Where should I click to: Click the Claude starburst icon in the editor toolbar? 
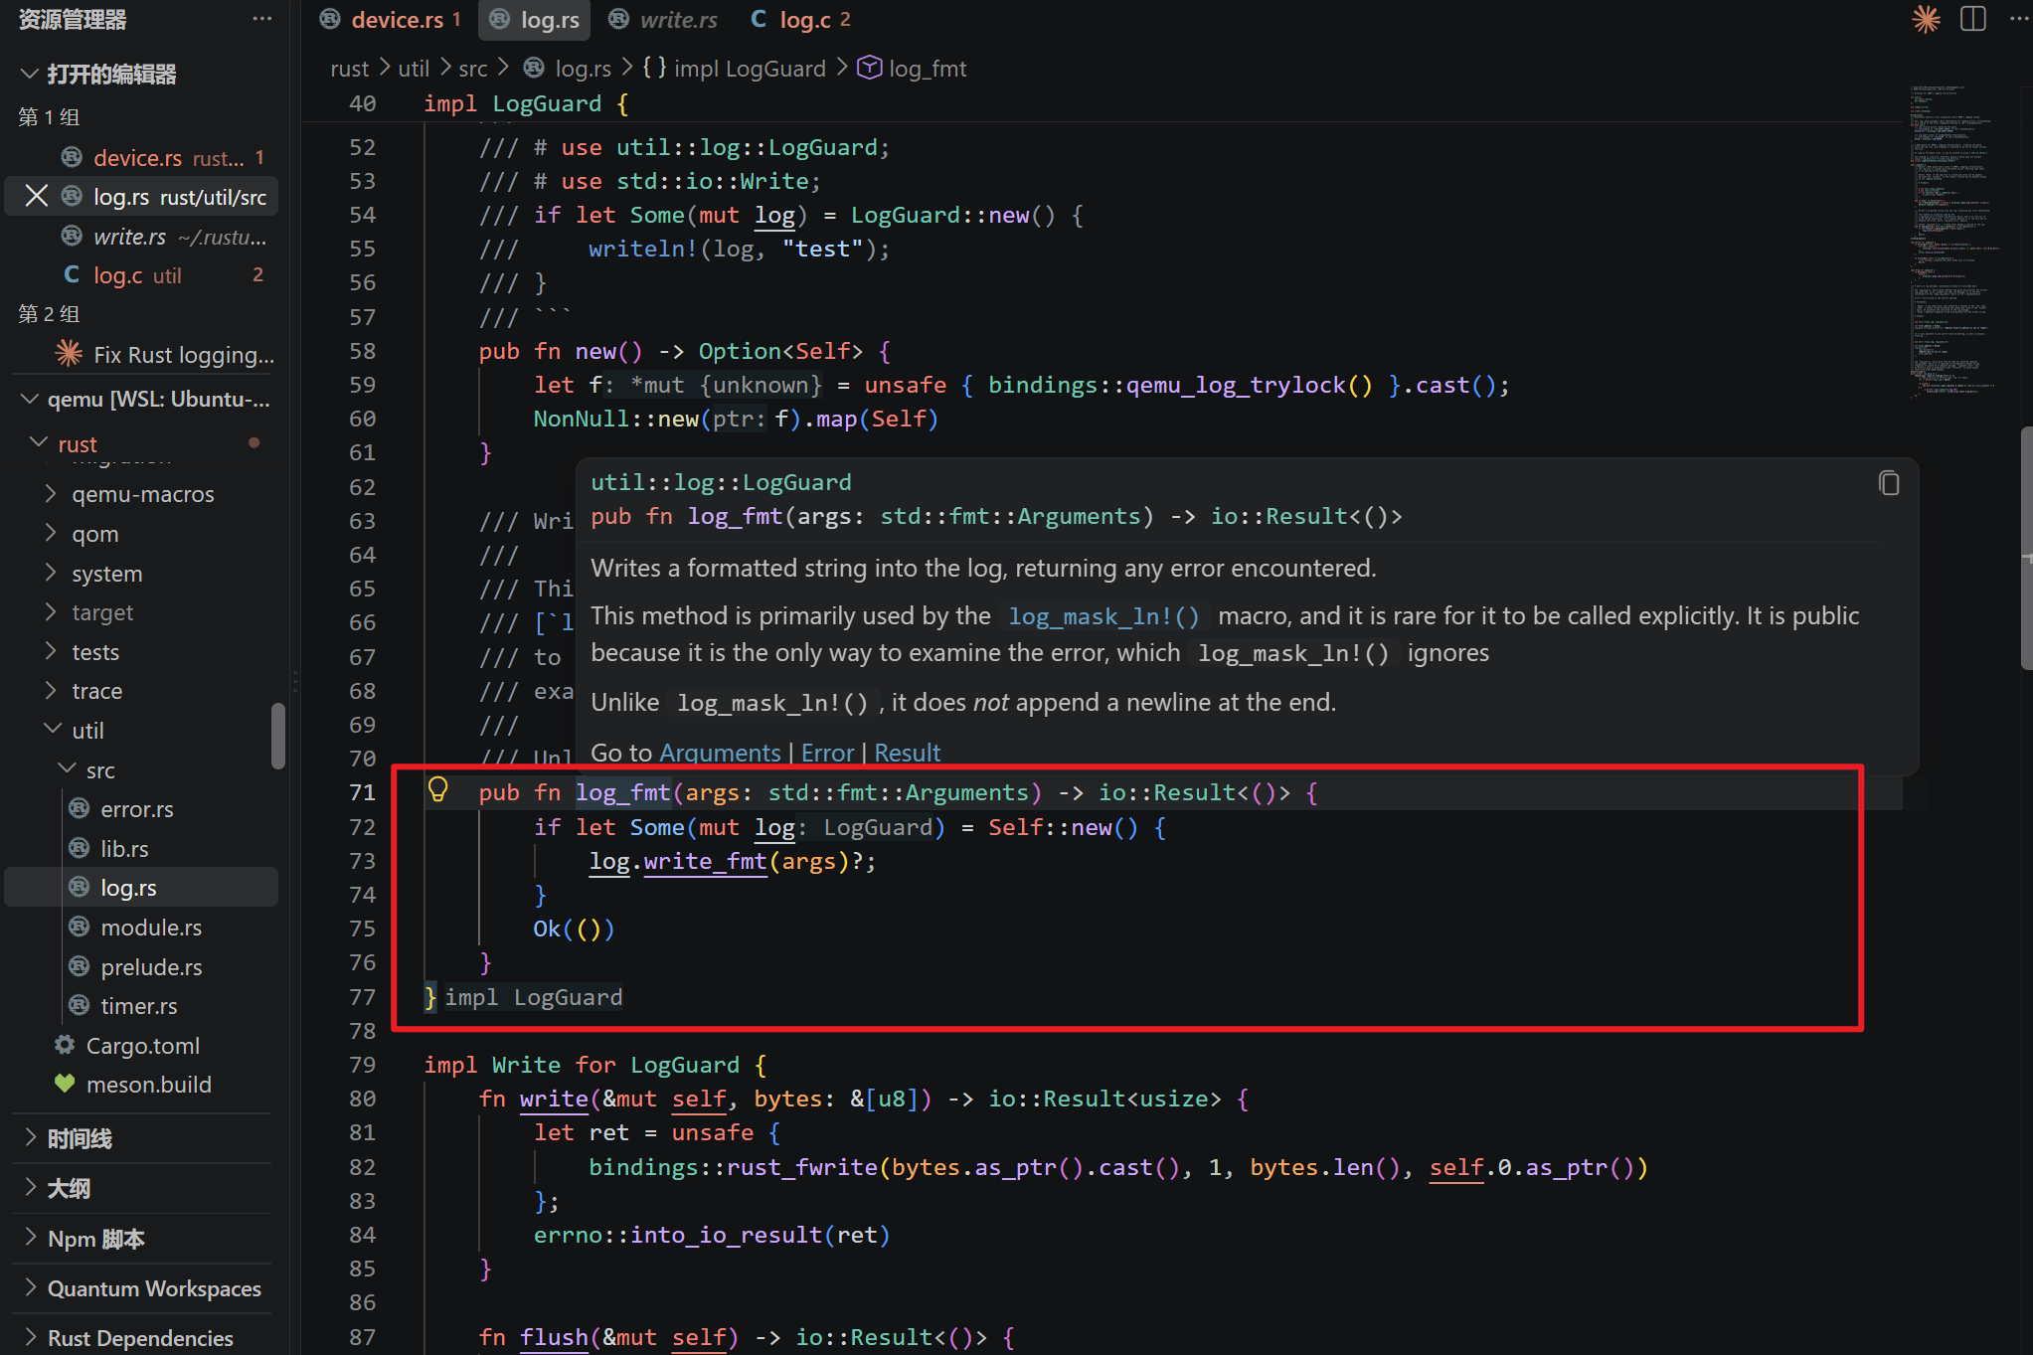tap(1926, 19)
